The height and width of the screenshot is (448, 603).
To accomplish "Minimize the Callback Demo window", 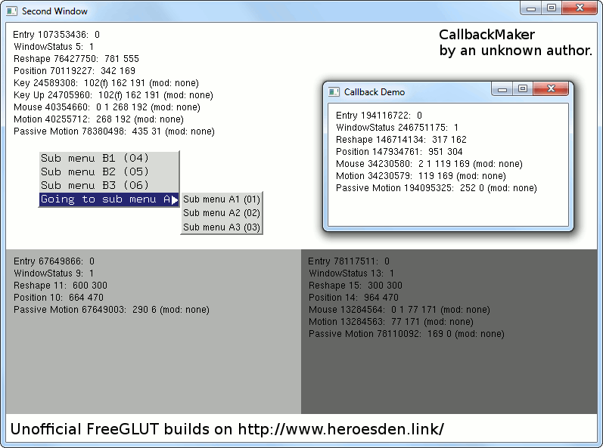I will click(x=502, y=89).
